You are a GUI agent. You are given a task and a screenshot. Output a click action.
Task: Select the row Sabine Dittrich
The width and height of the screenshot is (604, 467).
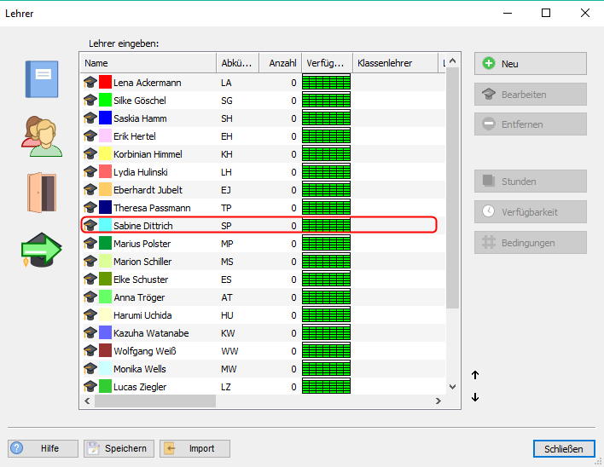258,226
